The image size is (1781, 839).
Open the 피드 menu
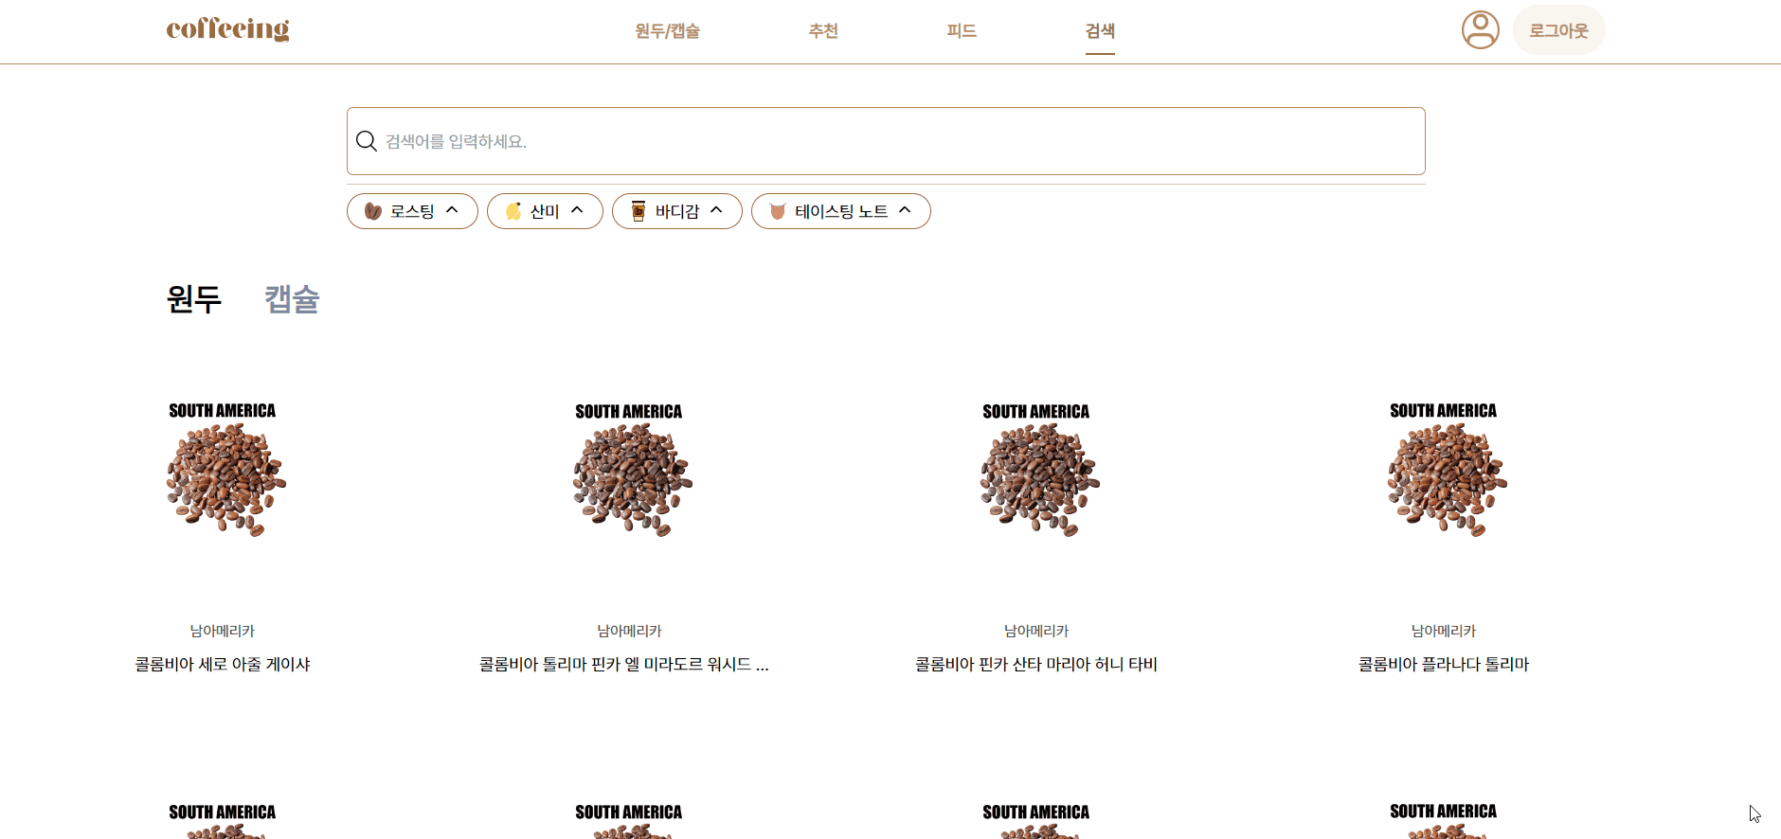tap(962, 31)
